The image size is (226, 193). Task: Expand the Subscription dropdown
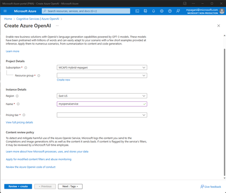pyautogui.click(x=102, y=68)
